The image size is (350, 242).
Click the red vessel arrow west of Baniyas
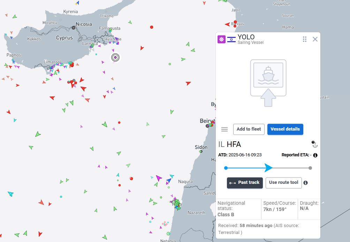coord(227,24)
